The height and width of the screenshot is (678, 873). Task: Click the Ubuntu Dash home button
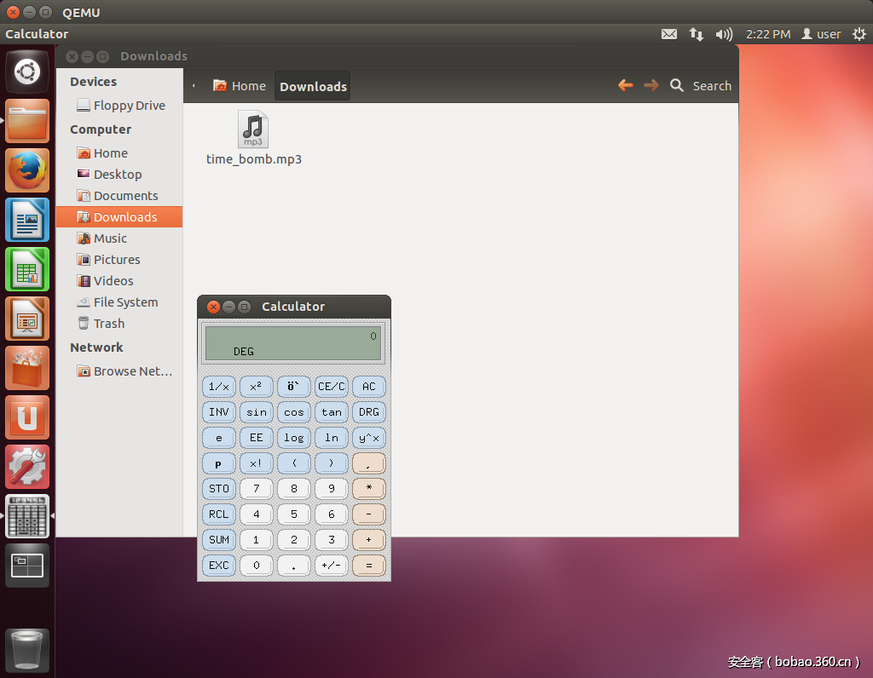click(x=28, y=72)
